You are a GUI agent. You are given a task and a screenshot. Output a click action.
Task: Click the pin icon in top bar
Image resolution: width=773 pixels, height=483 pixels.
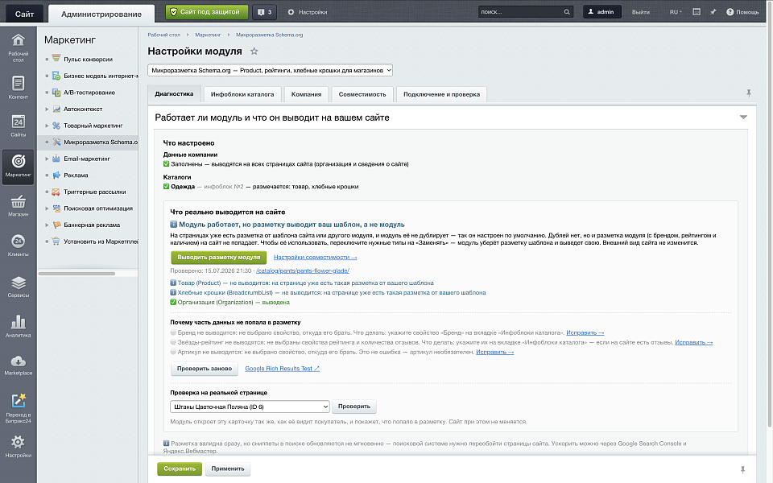coord(713,12)
